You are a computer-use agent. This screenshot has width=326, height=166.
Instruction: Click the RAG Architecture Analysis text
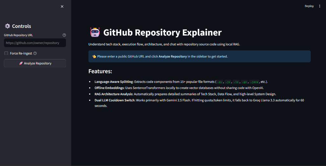(114, 94)
